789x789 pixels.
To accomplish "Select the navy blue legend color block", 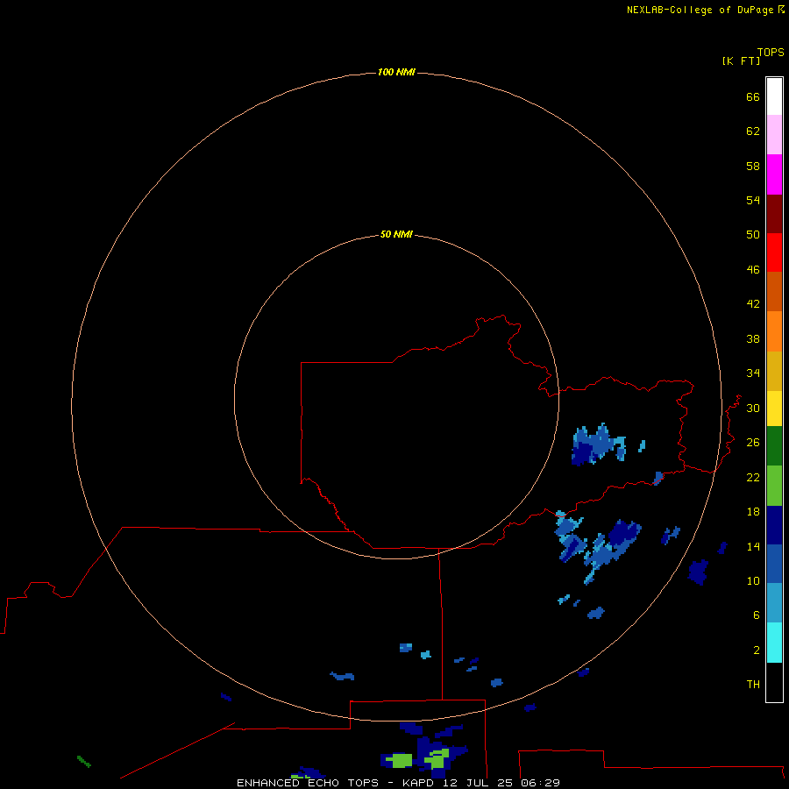I will coord(774,525).
